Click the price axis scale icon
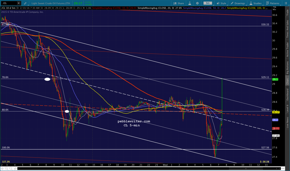 274,8
